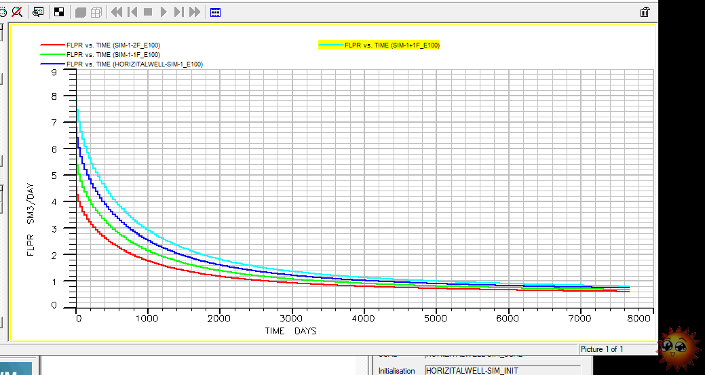Select the HORIZITALWELL-SIM-1_E100 legend entry
Image resolution: width=705 pixels, height=375 pixels.
(x=121, y=64)
